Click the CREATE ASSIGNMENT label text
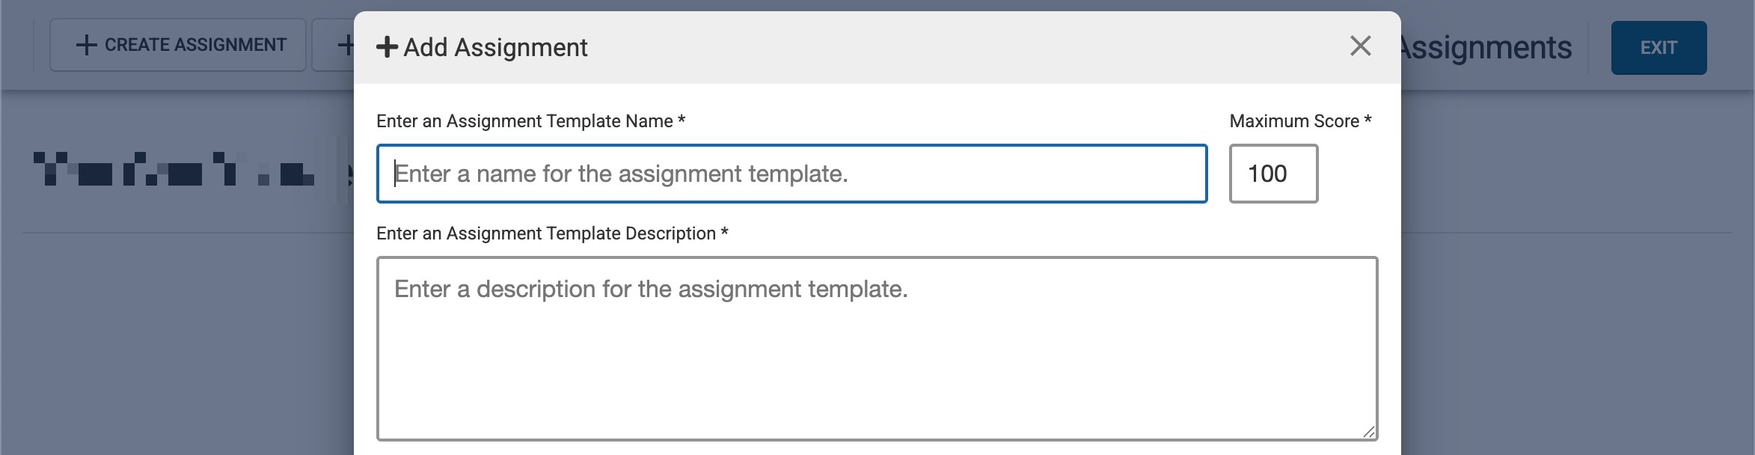The width and height of the screenshot is (1755, 455). (195, 46)
